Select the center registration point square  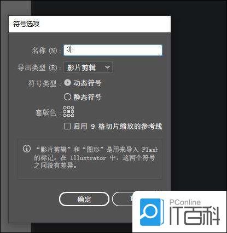pos(68,111)
